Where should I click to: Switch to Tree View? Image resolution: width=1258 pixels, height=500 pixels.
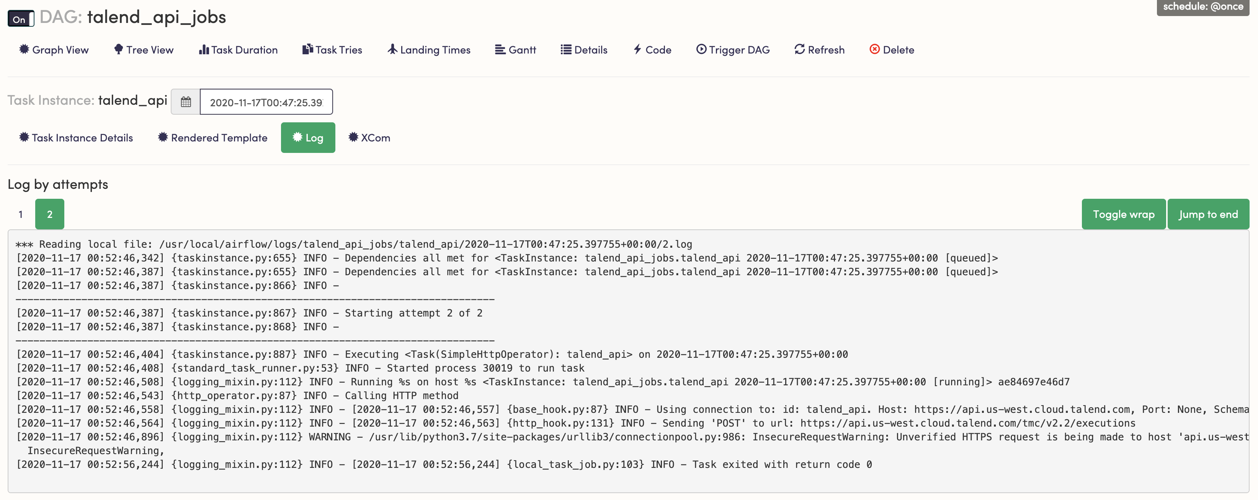pyautogui.click(x=144, y=50)
